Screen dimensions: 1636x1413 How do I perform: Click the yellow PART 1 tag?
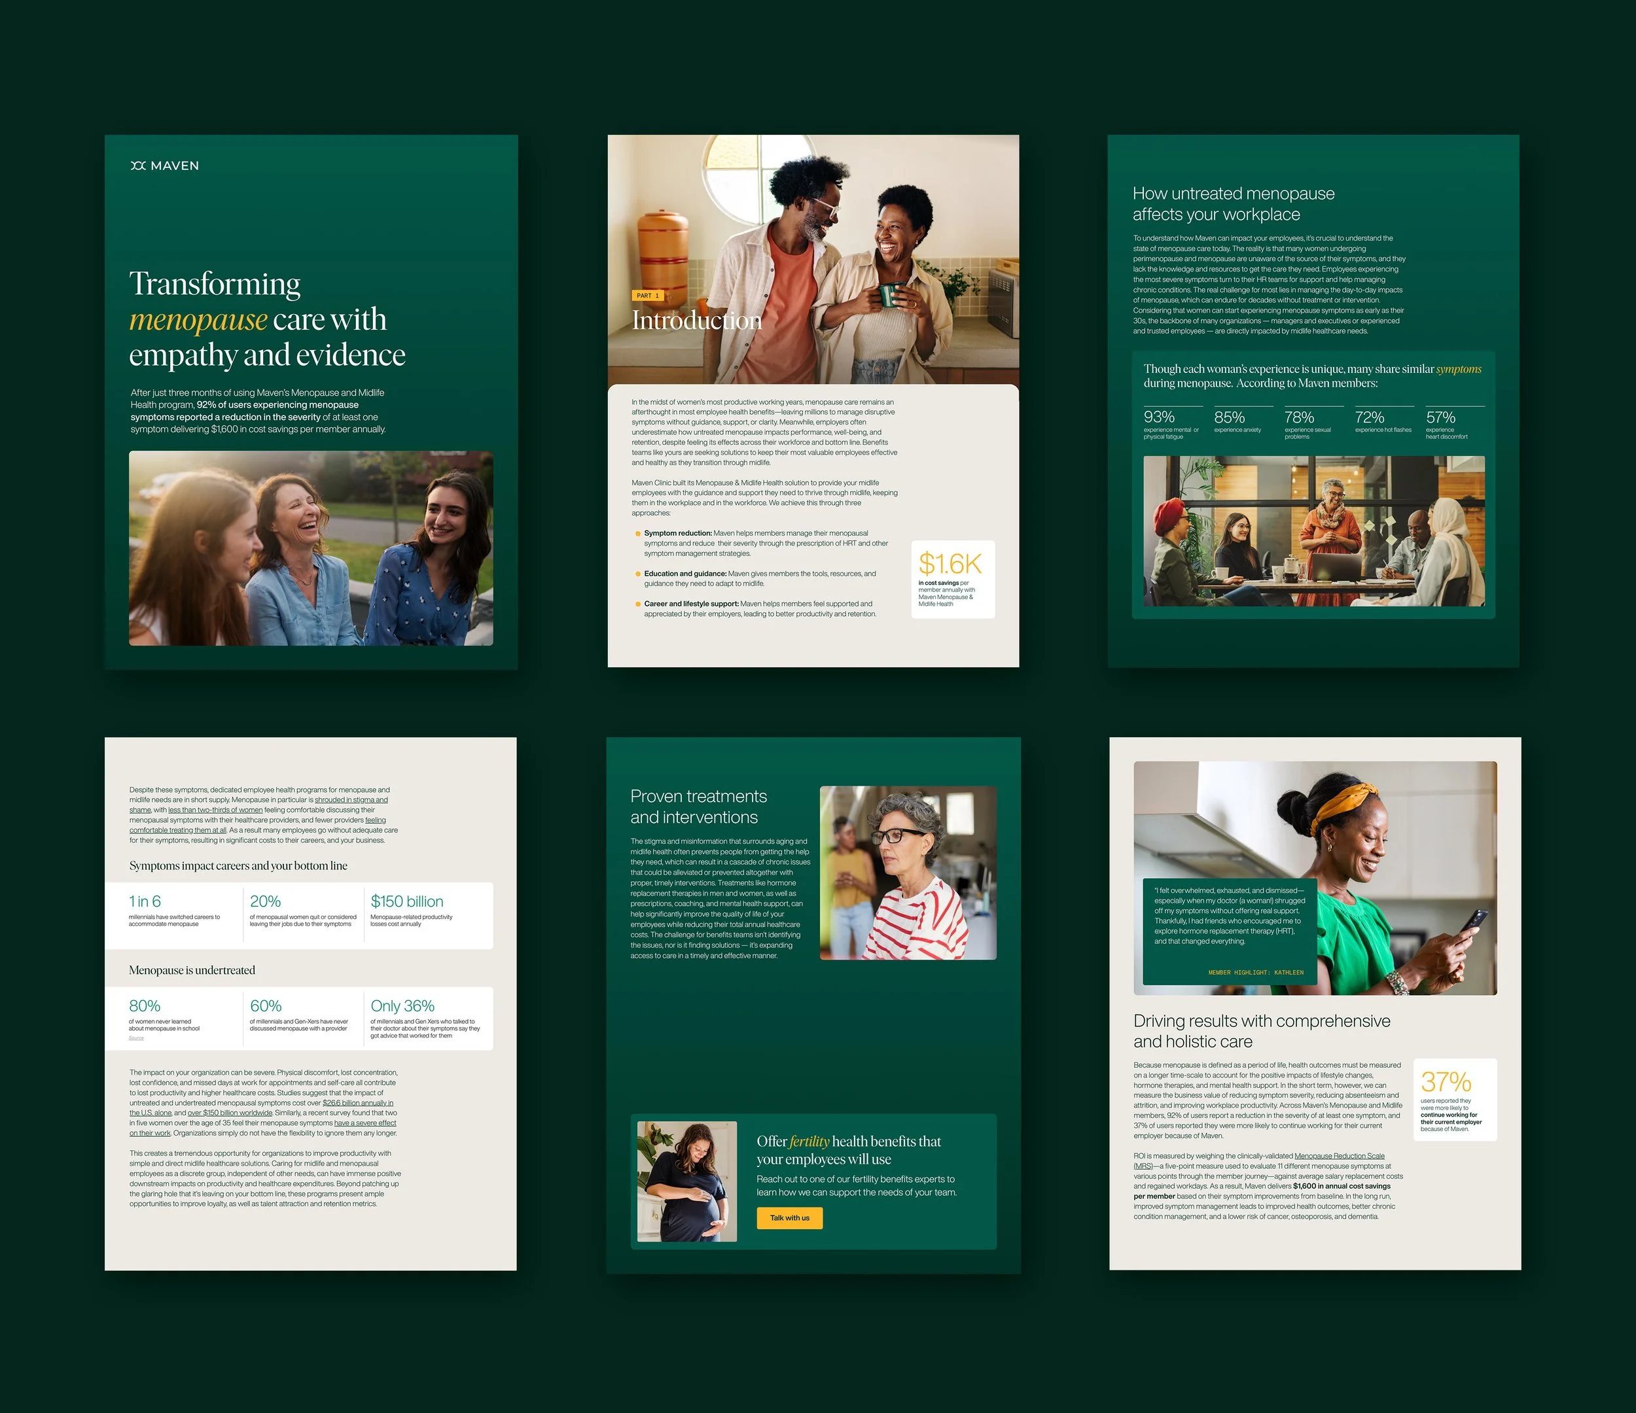tap(647, 296)
